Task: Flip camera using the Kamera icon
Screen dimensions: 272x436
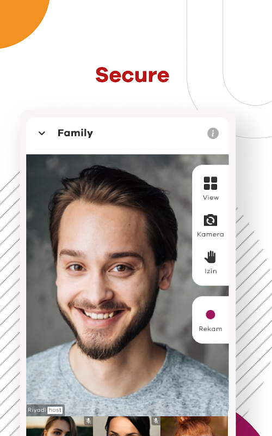Action: click(211, 220)
